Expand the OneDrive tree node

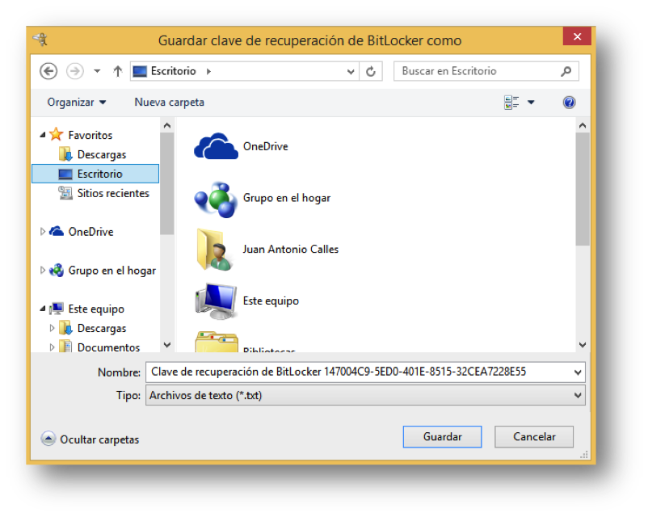(43, 231)
